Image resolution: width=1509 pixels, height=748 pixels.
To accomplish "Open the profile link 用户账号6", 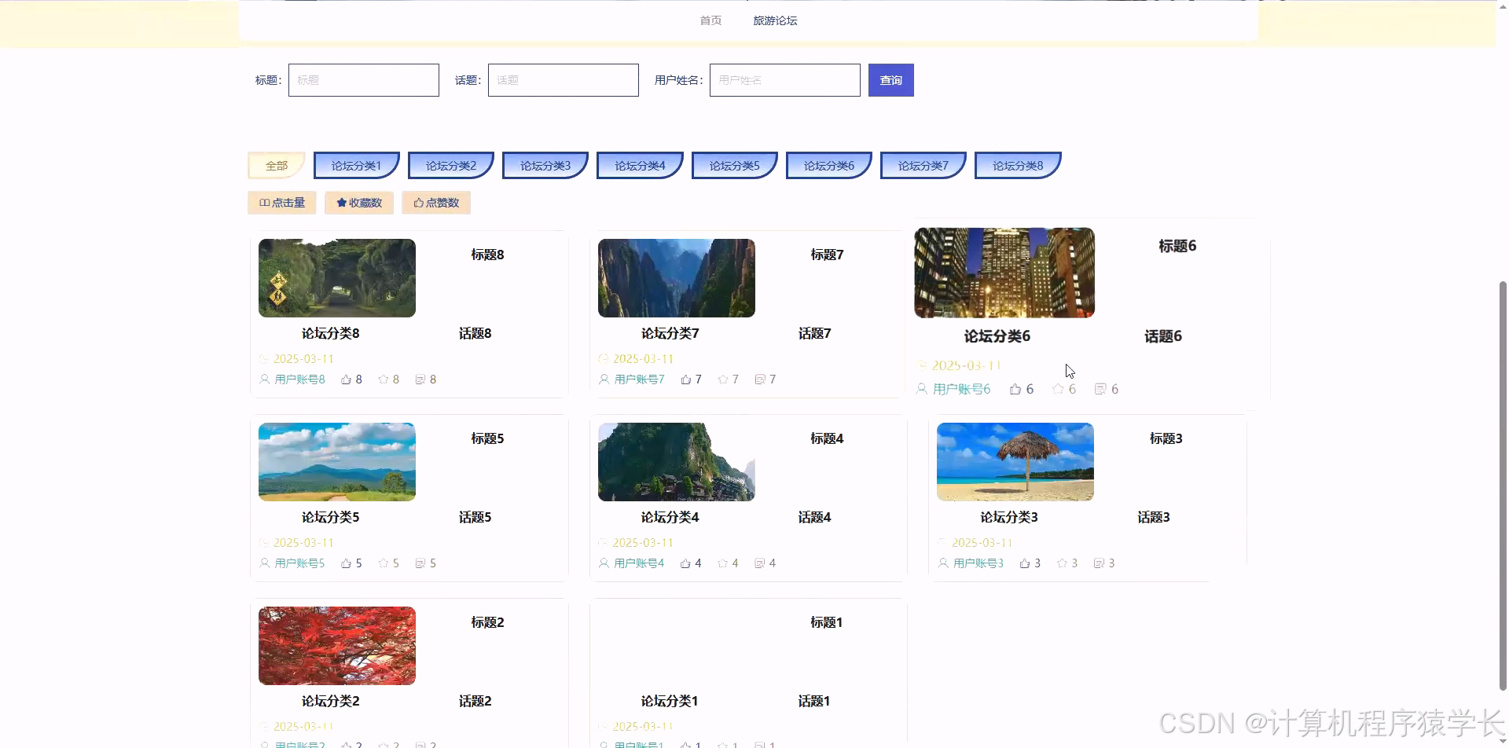I will point(962,388).
